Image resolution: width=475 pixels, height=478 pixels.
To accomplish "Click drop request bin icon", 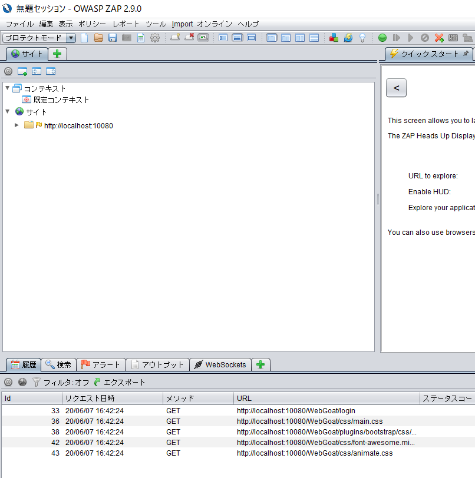I will point(425,38).
